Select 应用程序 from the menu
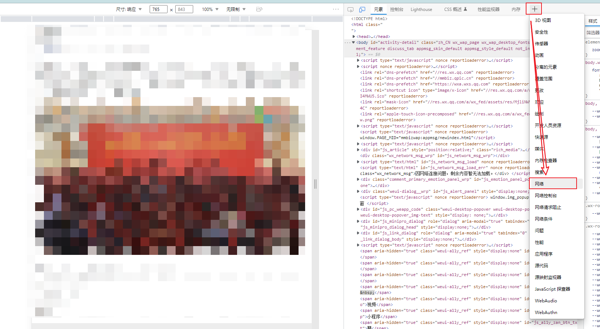 click(x=556, y=254)
